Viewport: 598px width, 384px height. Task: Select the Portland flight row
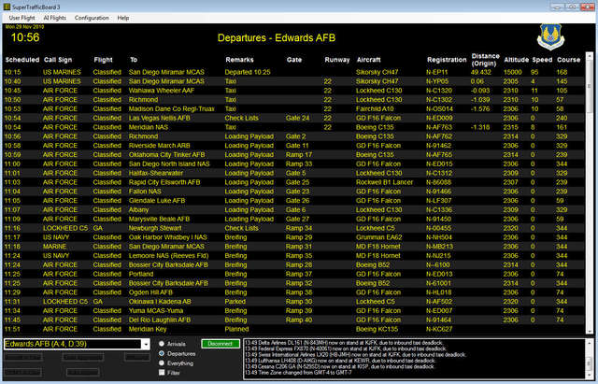(293, 274)
